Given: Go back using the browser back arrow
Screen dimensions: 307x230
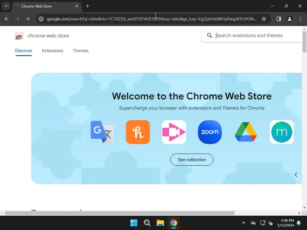Looking at the screenshot, I should 7,19.
